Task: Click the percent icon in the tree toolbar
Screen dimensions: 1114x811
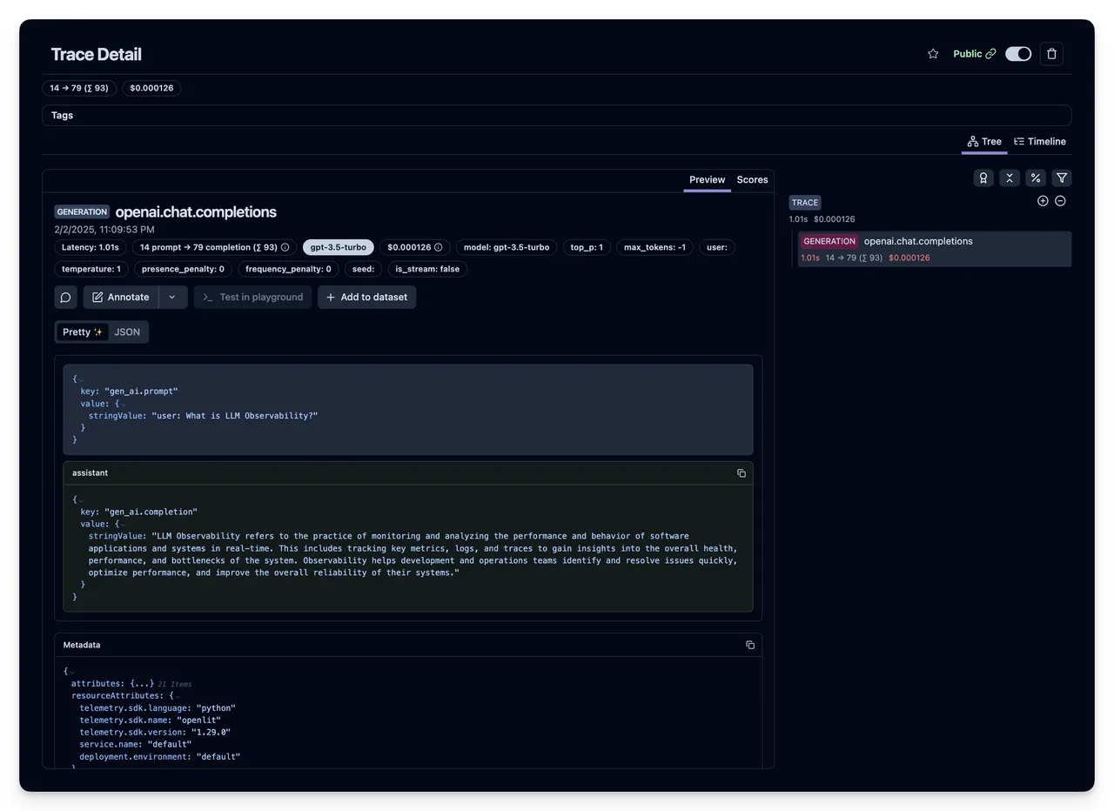Action: pos(1036,178)
